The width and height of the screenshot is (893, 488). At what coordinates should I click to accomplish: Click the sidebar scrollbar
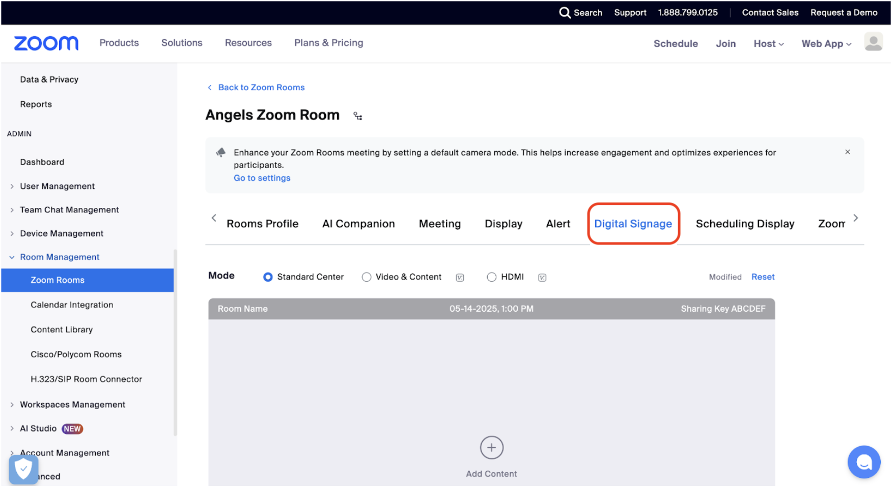(x=175, y=343)
